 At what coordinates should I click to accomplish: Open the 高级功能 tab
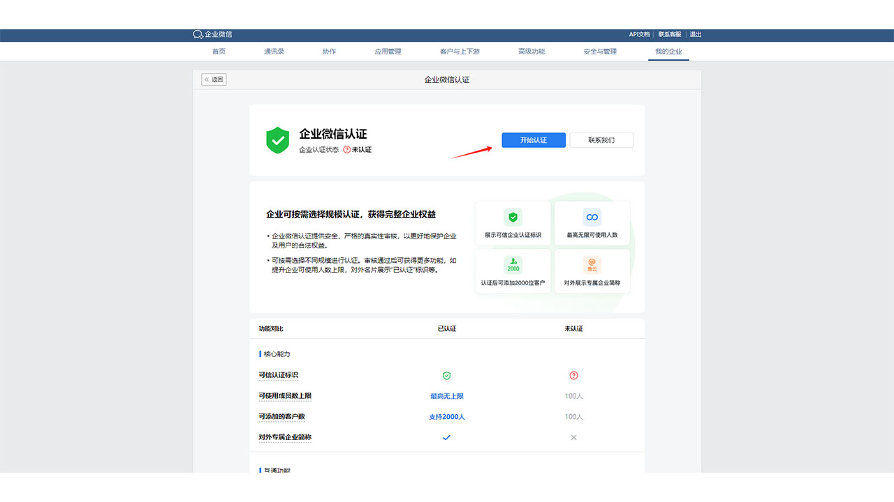tap(532, 52)
